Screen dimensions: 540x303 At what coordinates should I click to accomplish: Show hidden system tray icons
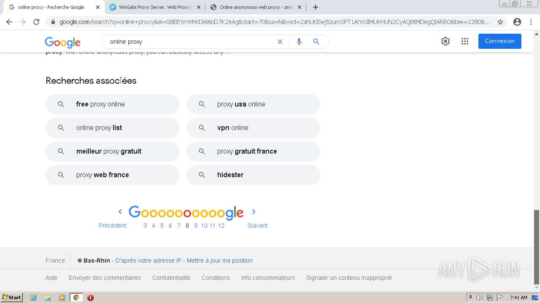pyautogui.click(x=470, y=298)
